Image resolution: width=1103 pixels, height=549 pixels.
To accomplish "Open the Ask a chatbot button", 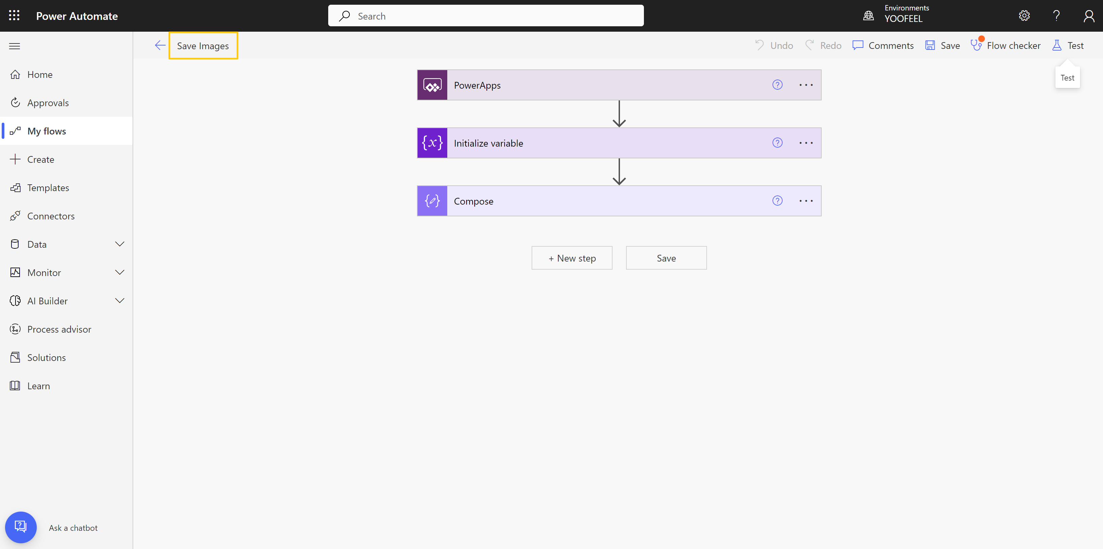I will point(21,527).
